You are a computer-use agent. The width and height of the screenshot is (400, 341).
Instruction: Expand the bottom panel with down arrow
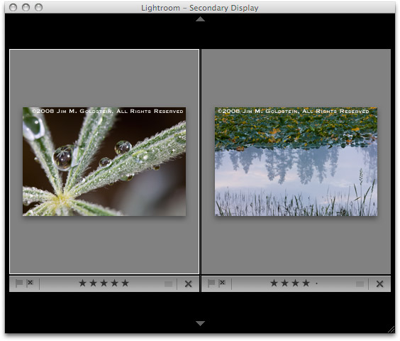pos(200,323)
